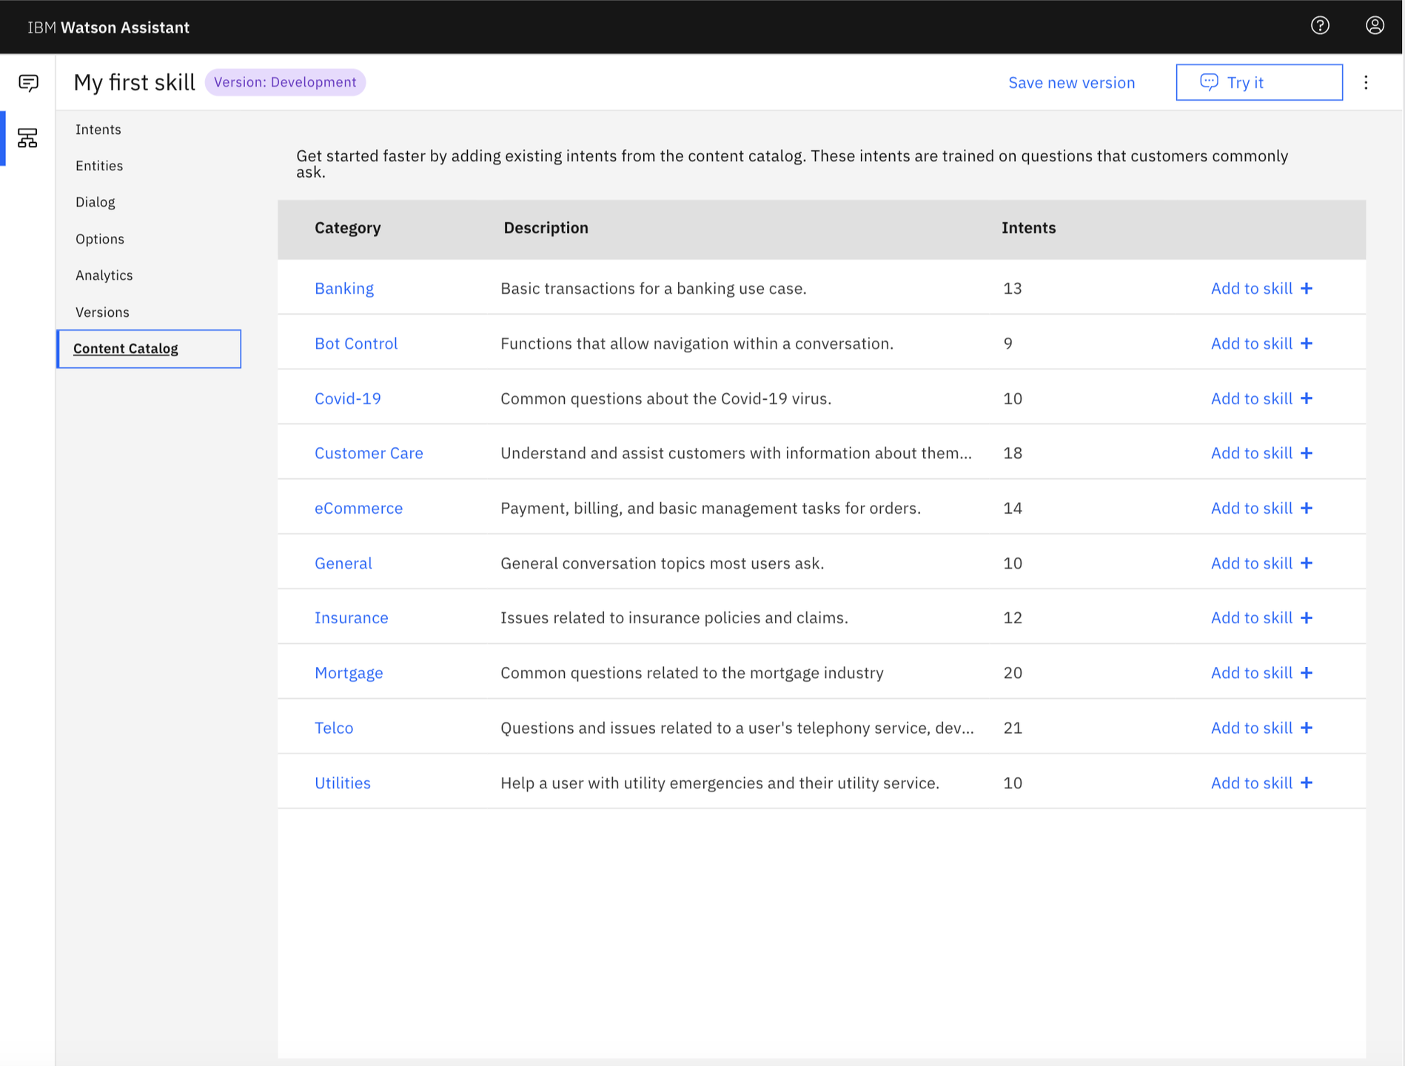Go to Entities section
This screenshot has width=1405, height=1066.
pyautogui.click(x=99, y=166)
